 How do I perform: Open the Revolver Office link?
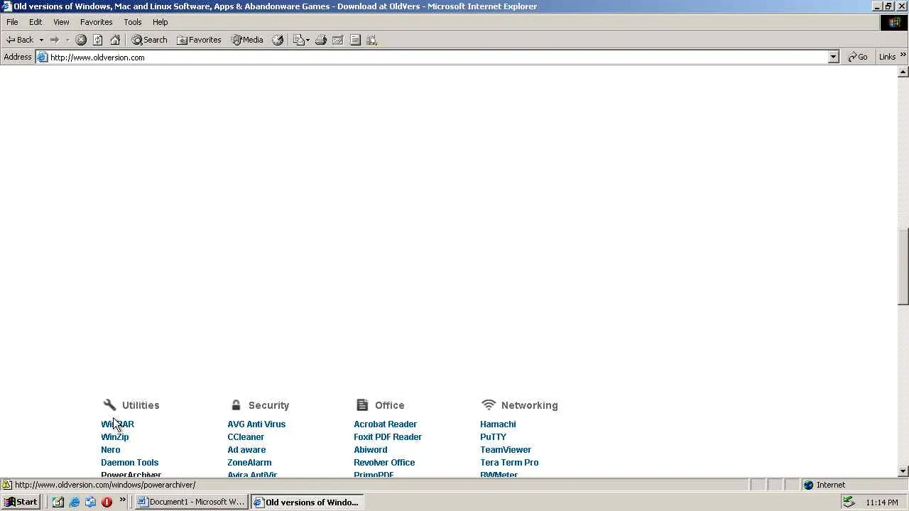(384, 463)
